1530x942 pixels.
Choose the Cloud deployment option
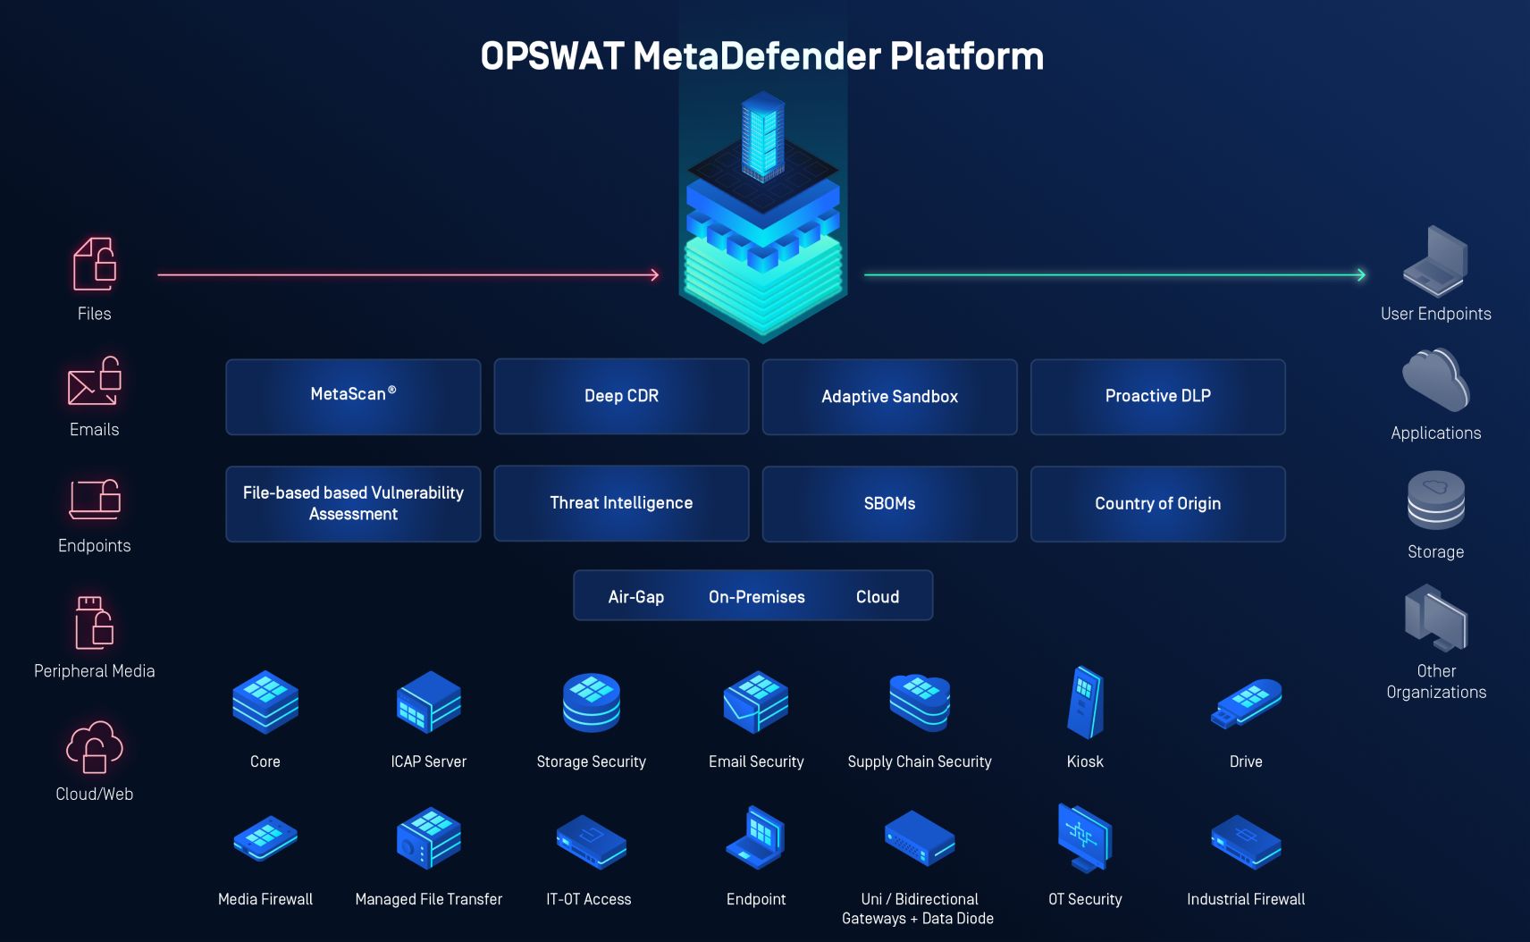[877, 595]
